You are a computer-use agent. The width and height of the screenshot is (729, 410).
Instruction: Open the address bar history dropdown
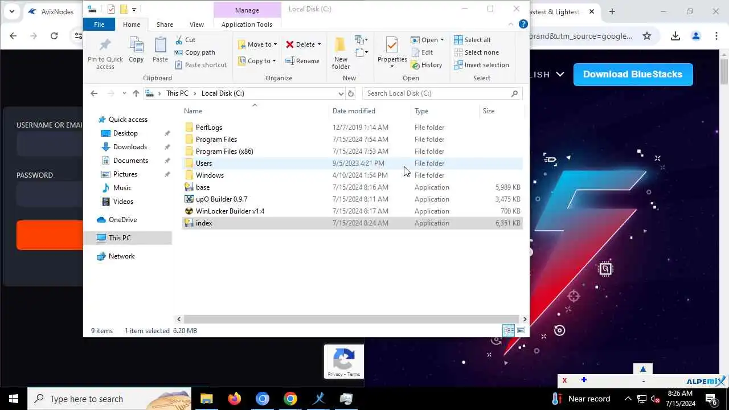(x=341, y=93)
